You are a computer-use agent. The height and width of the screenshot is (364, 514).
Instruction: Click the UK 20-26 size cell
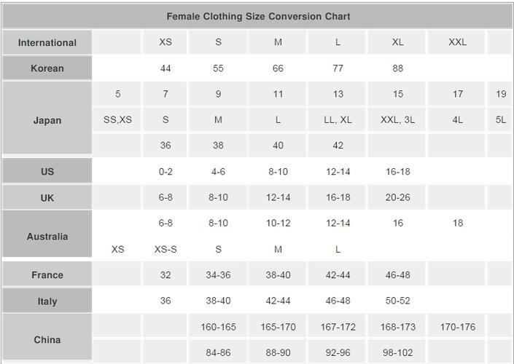[397, 197]
